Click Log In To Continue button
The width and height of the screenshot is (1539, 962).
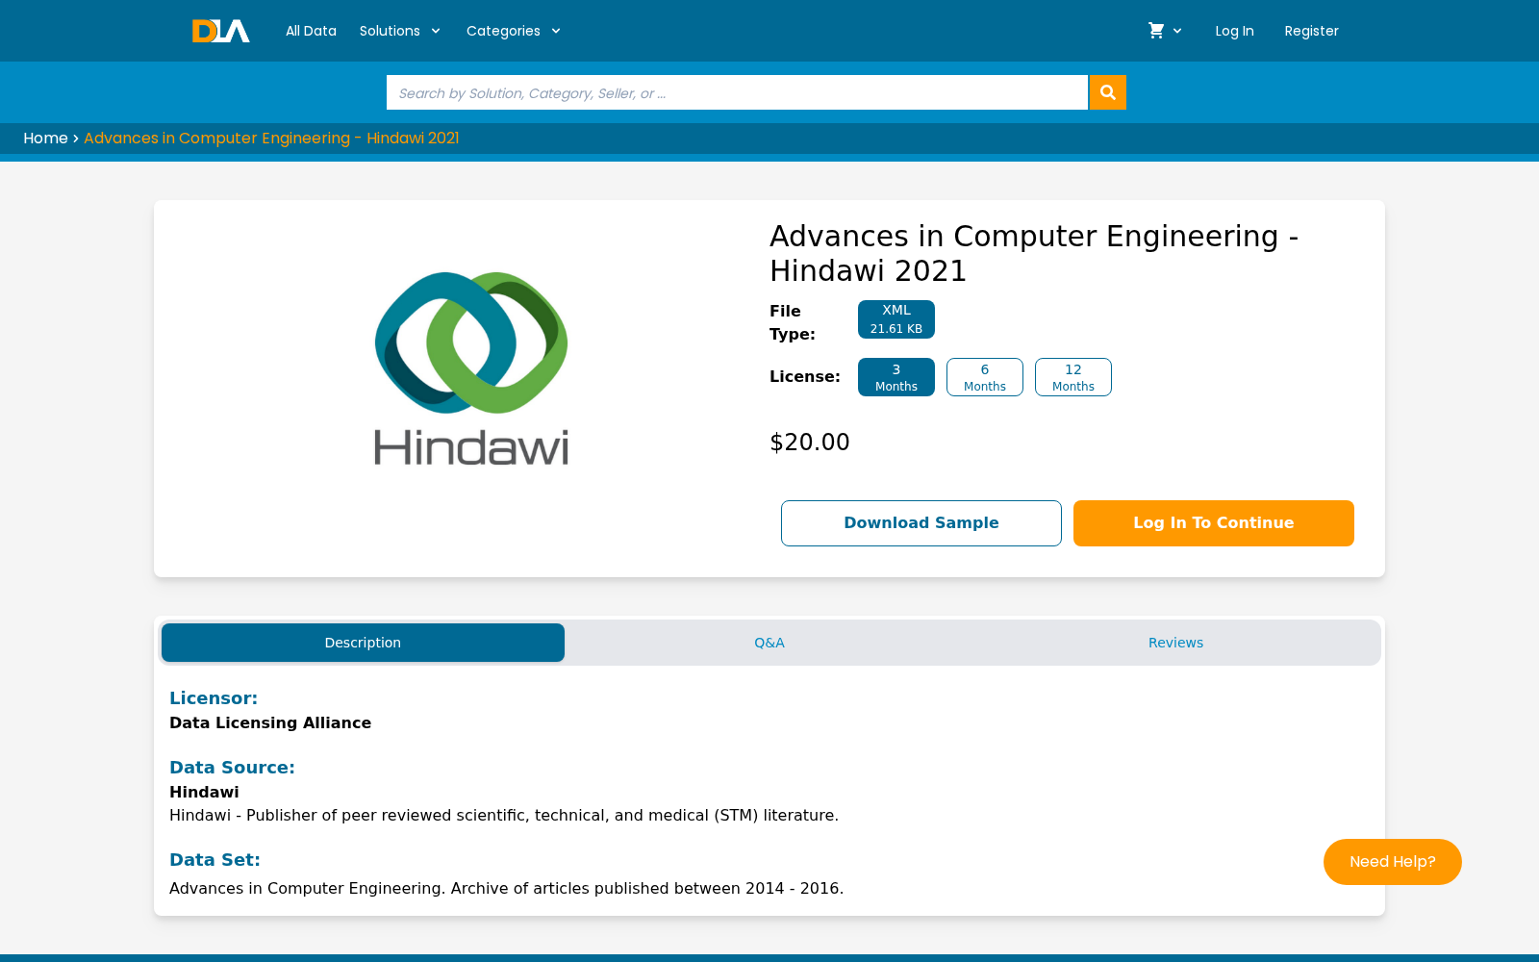1214,523
